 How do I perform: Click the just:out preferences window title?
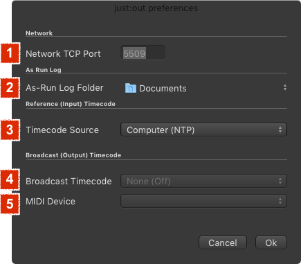coord(156,8)
